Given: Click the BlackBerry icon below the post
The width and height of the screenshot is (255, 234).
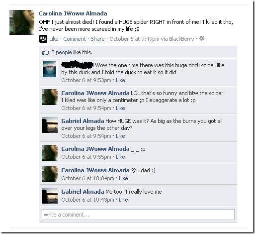Looking at the screenshot, I should coord(43,39).
